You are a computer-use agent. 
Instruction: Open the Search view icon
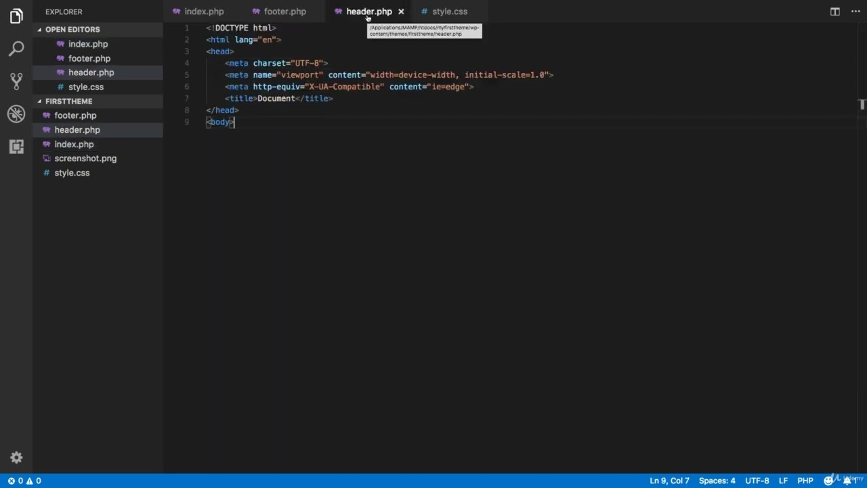coord(16,49)
